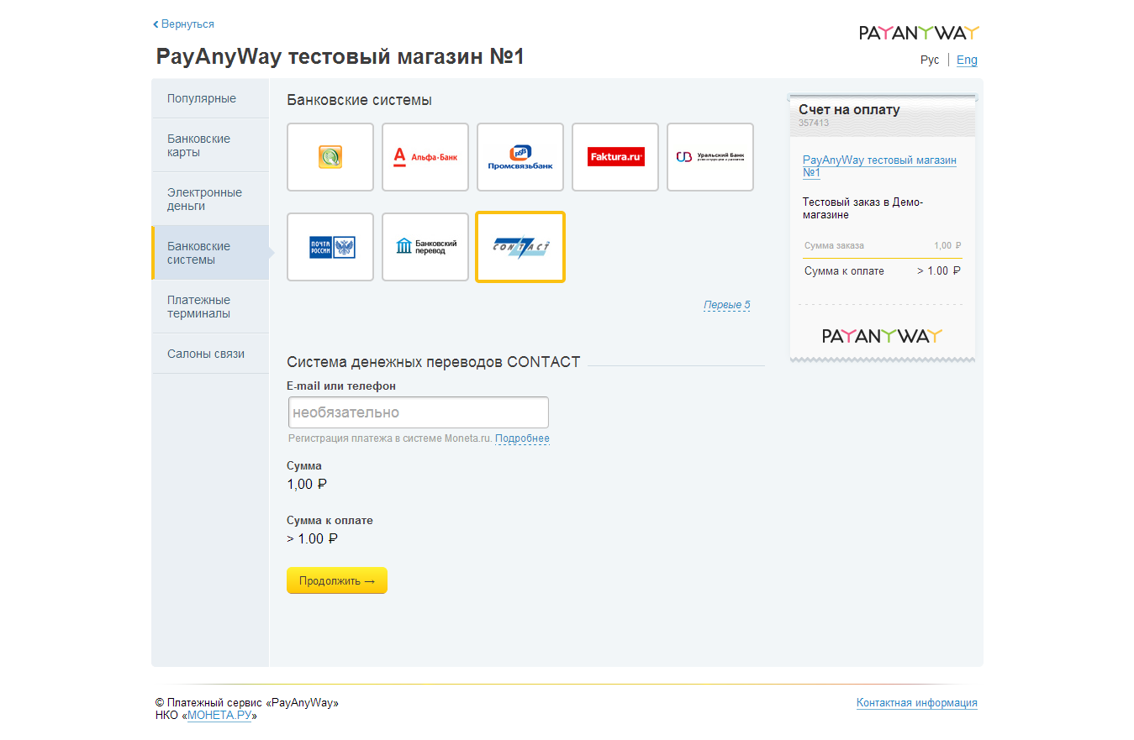Collapse list with Первые 5 link
This screenshot has width=1134, height=740.
click(x=727, y=305)
